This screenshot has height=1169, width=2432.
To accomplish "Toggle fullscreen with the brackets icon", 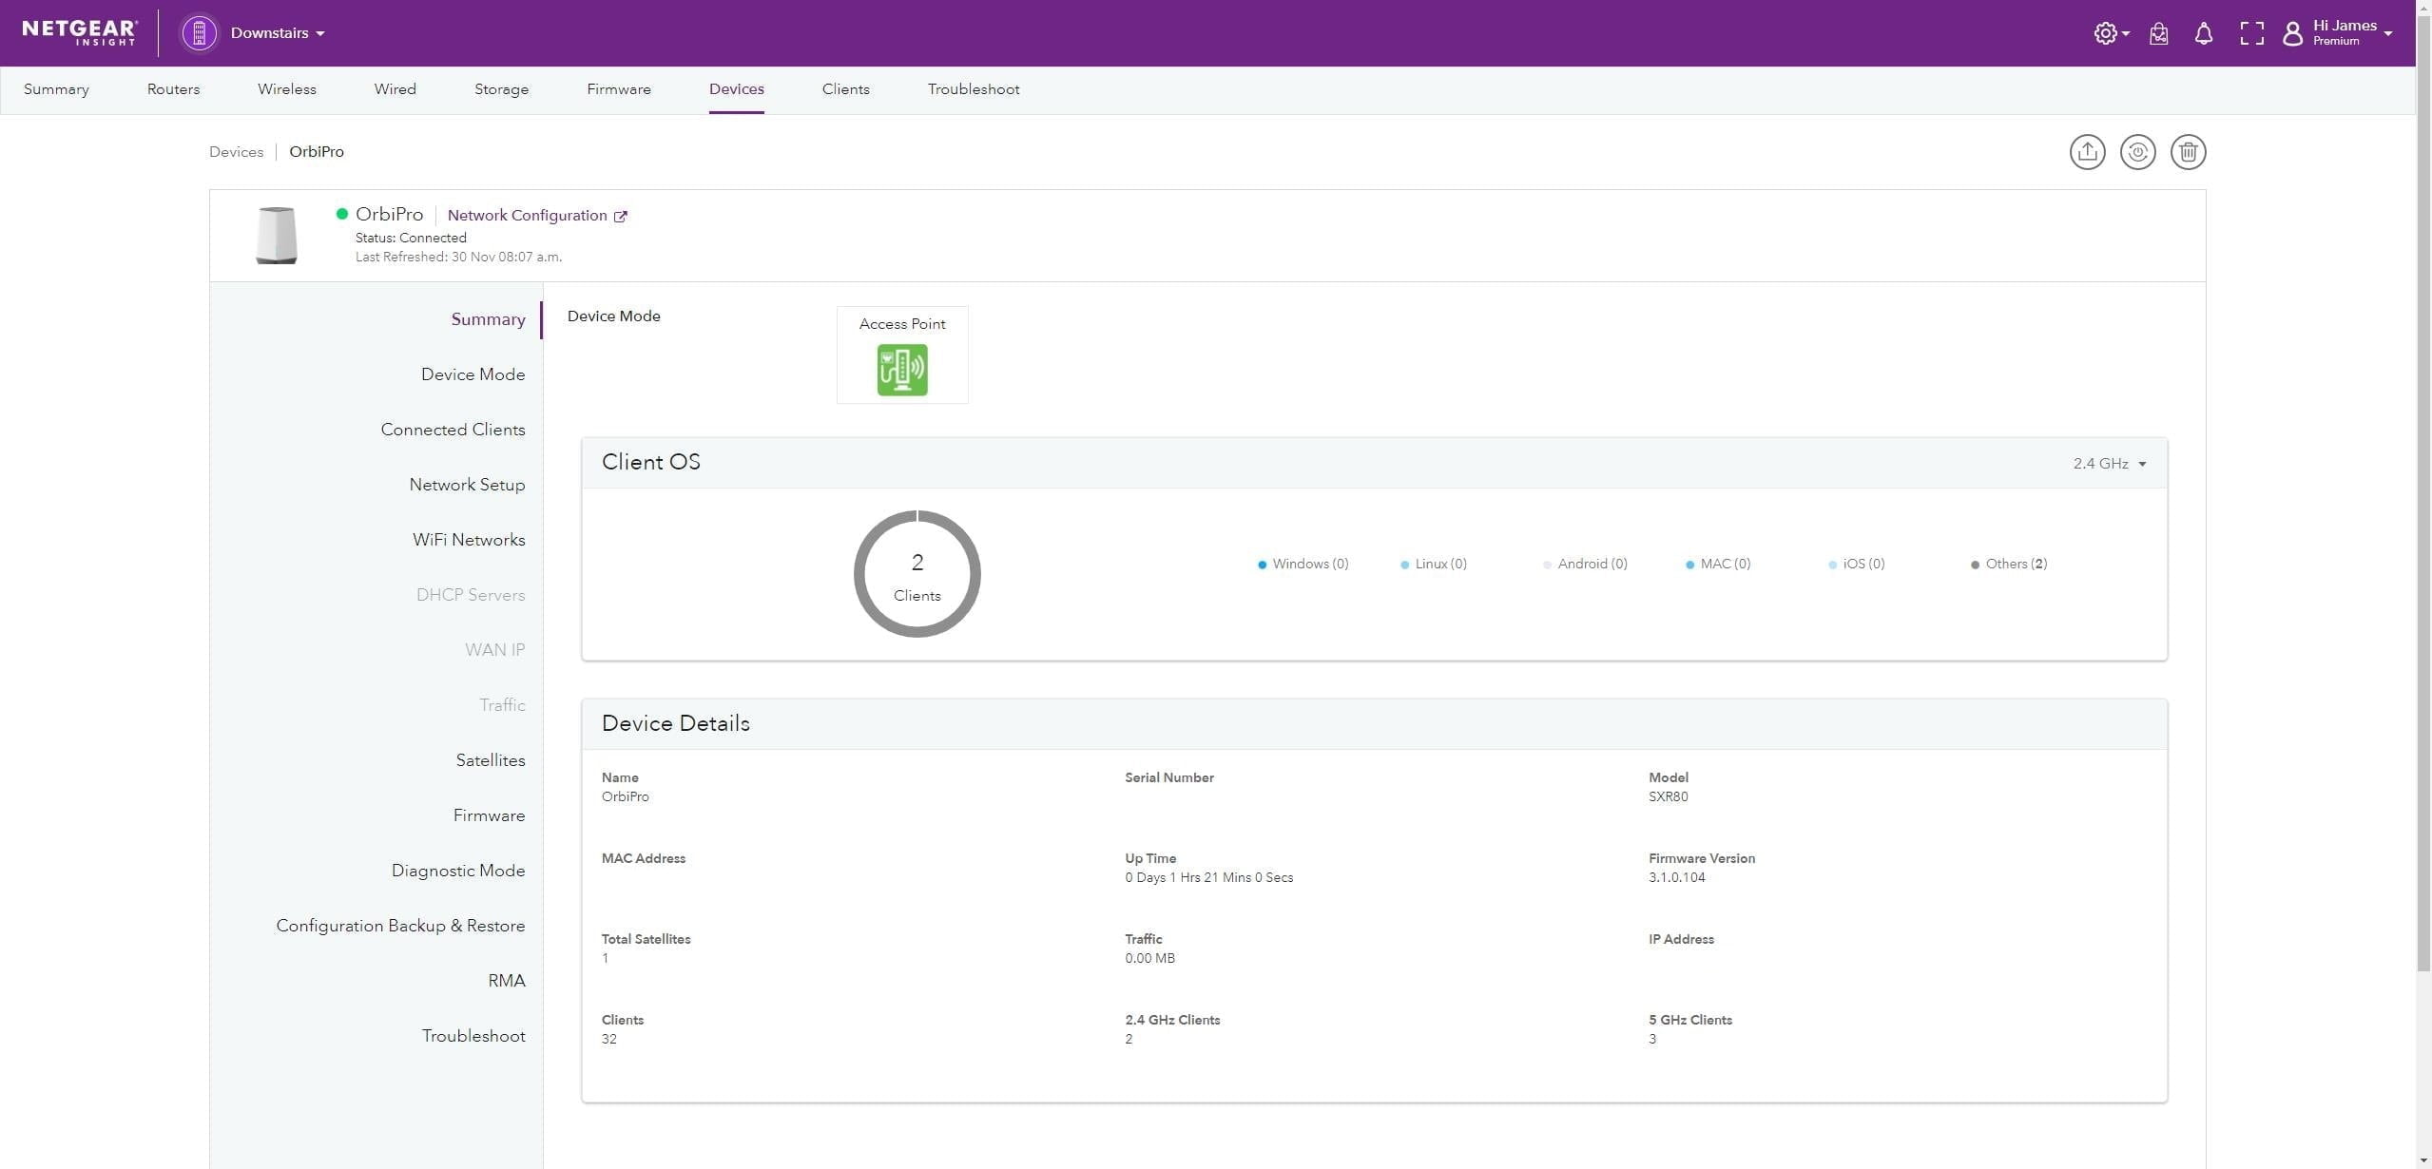I will click(2250, 34).
